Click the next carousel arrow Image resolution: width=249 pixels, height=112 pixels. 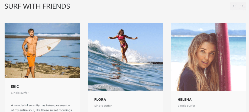pos(242,6)
